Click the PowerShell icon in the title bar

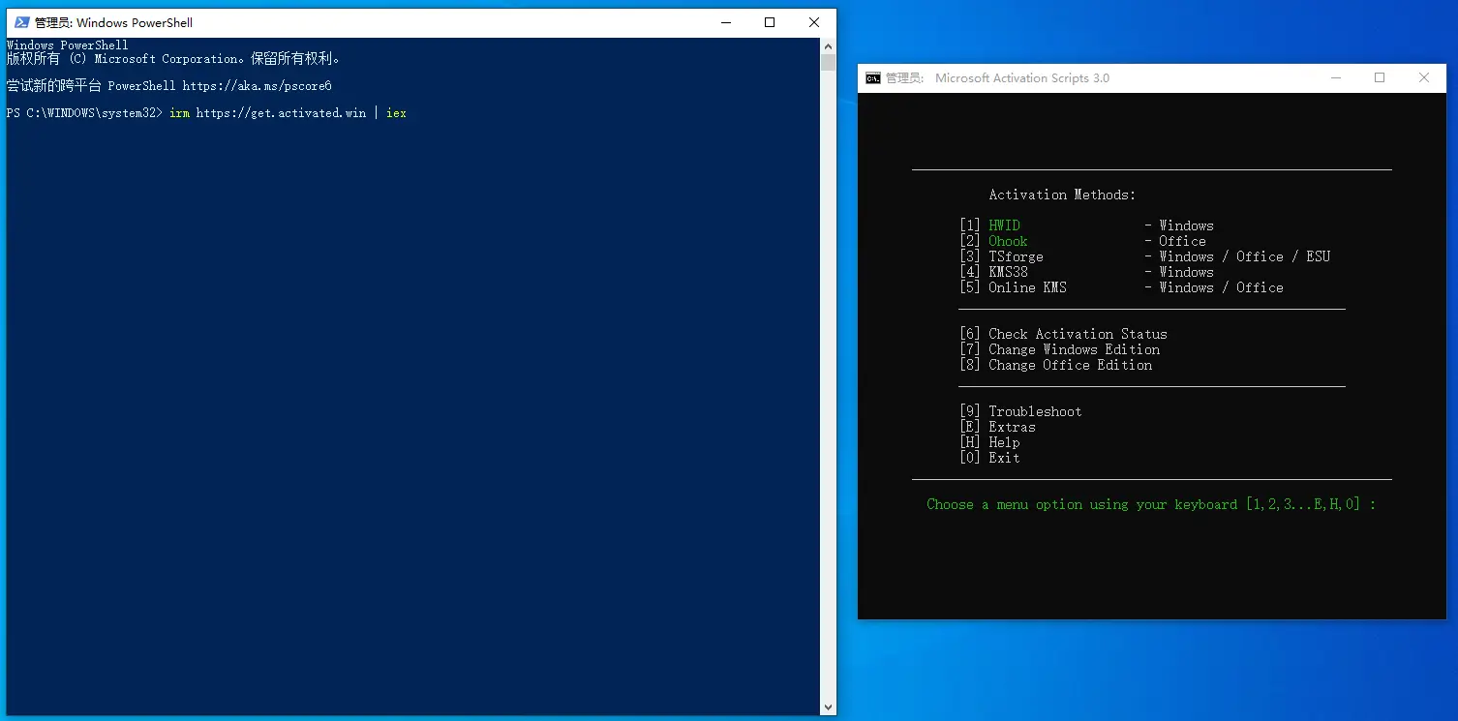coord(21,22)
